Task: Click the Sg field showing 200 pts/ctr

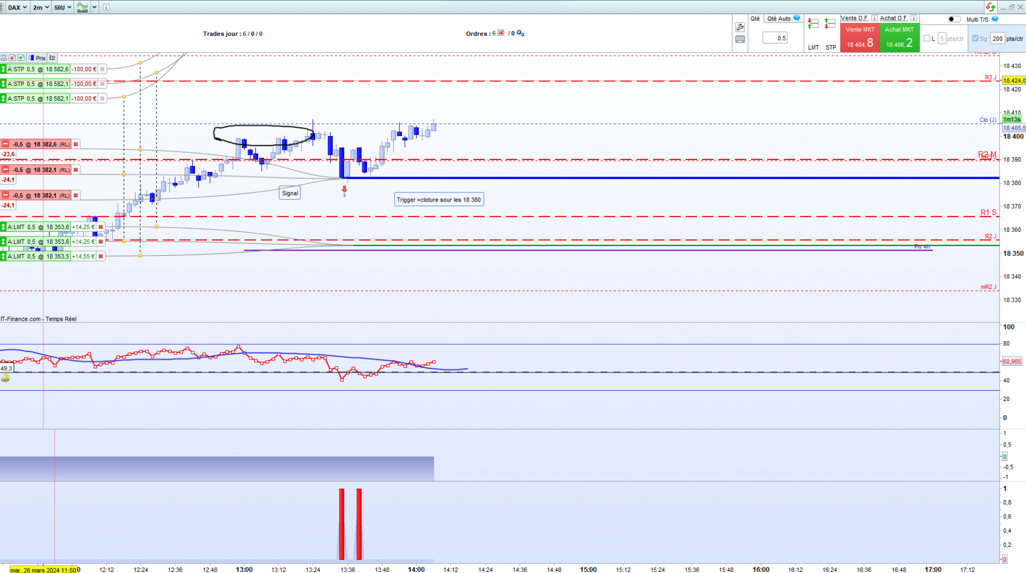Action: [997, 38]
